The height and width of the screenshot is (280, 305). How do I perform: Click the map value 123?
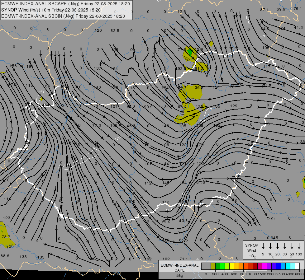pyautogui.click(x=7, y=218)
